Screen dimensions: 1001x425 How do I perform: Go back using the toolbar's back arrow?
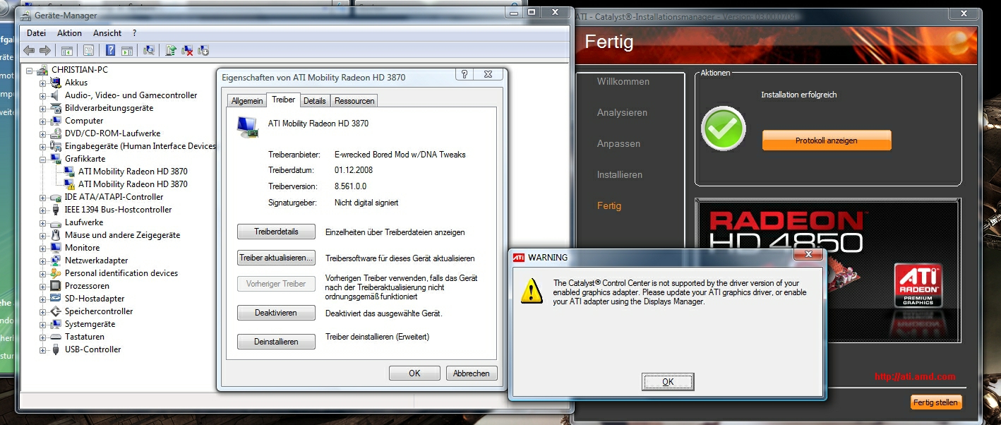(29, 50)
